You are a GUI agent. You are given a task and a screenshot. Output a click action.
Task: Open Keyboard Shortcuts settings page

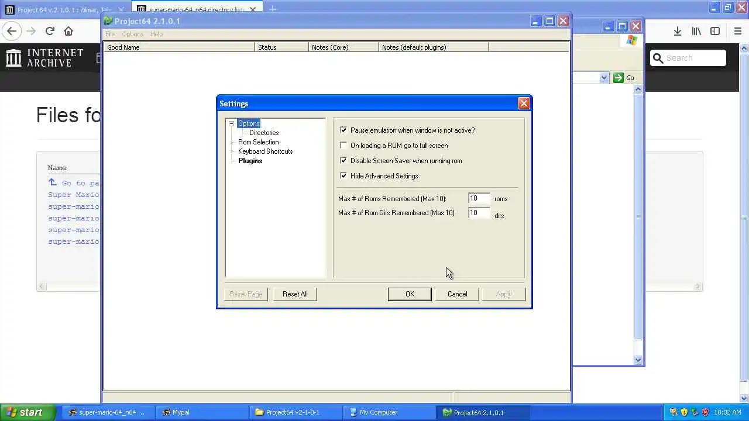tap(265, 151)
